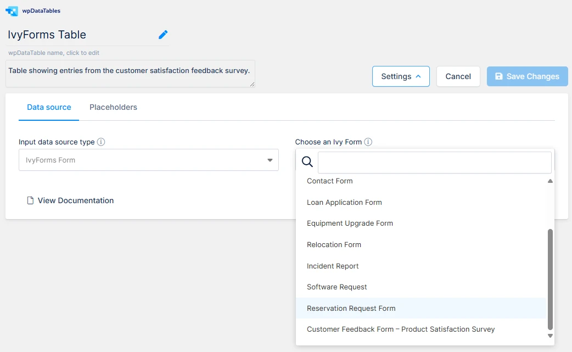Switch to the Placeholders tab
This screenshot has height=352, width=572.
[x=113, y=107]
